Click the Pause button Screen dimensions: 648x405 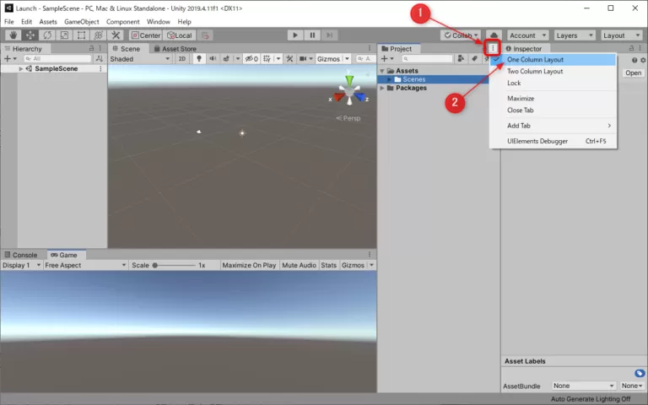312,35
